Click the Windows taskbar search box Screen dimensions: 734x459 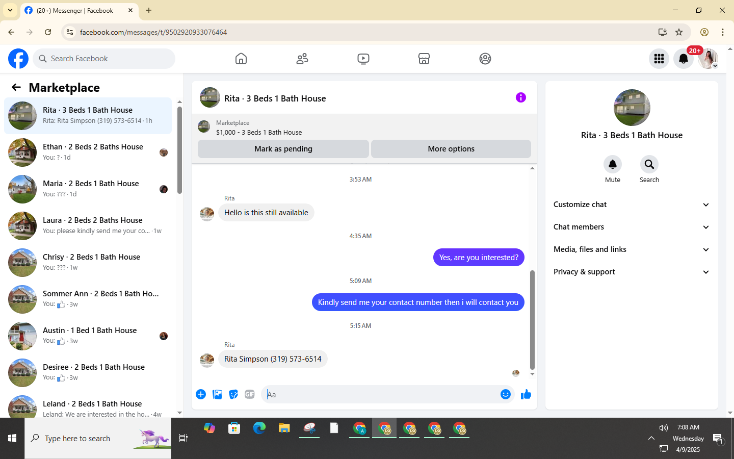[98, 438]
